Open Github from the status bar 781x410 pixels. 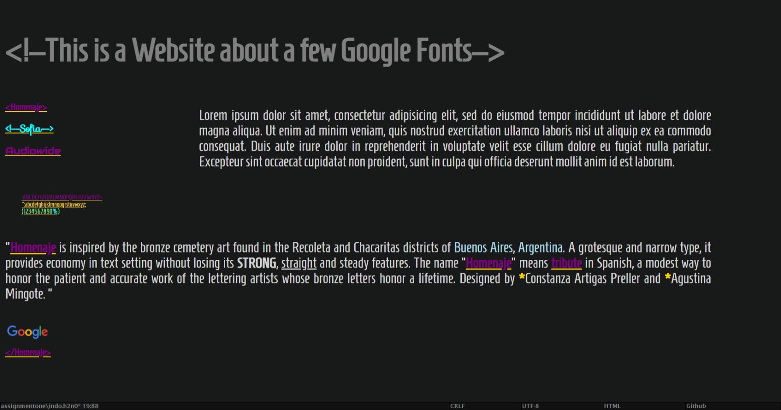click(695, 405)
